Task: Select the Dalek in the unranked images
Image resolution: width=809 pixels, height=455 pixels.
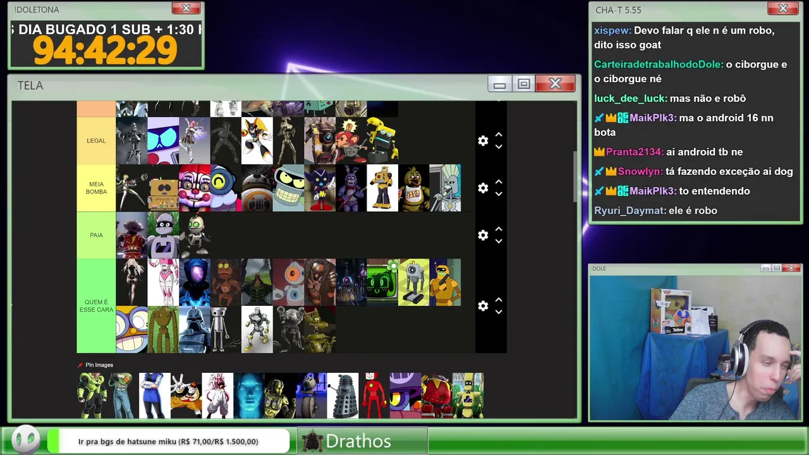Action: click(x=342, y=396)
